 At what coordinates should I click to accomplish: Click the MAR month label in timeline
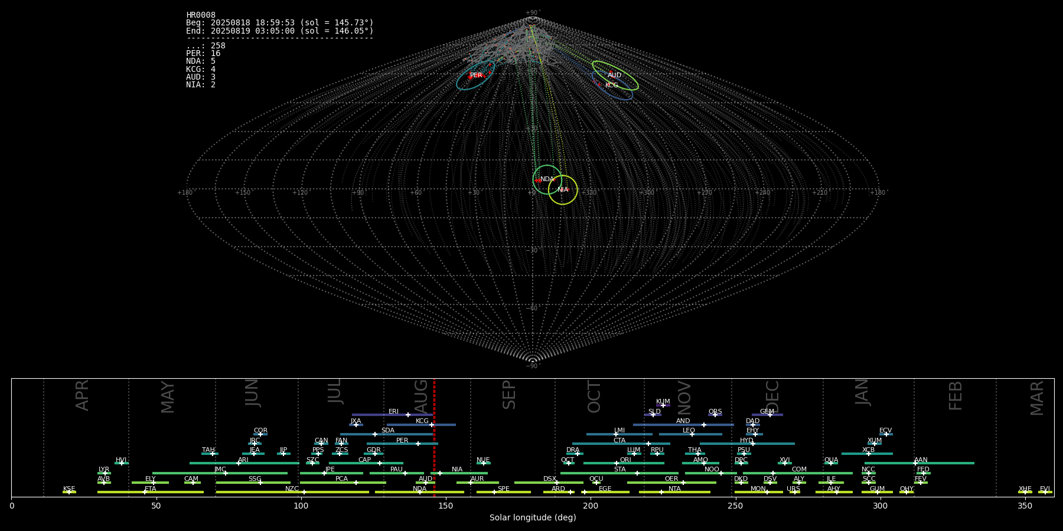[x=1036, y=398]
